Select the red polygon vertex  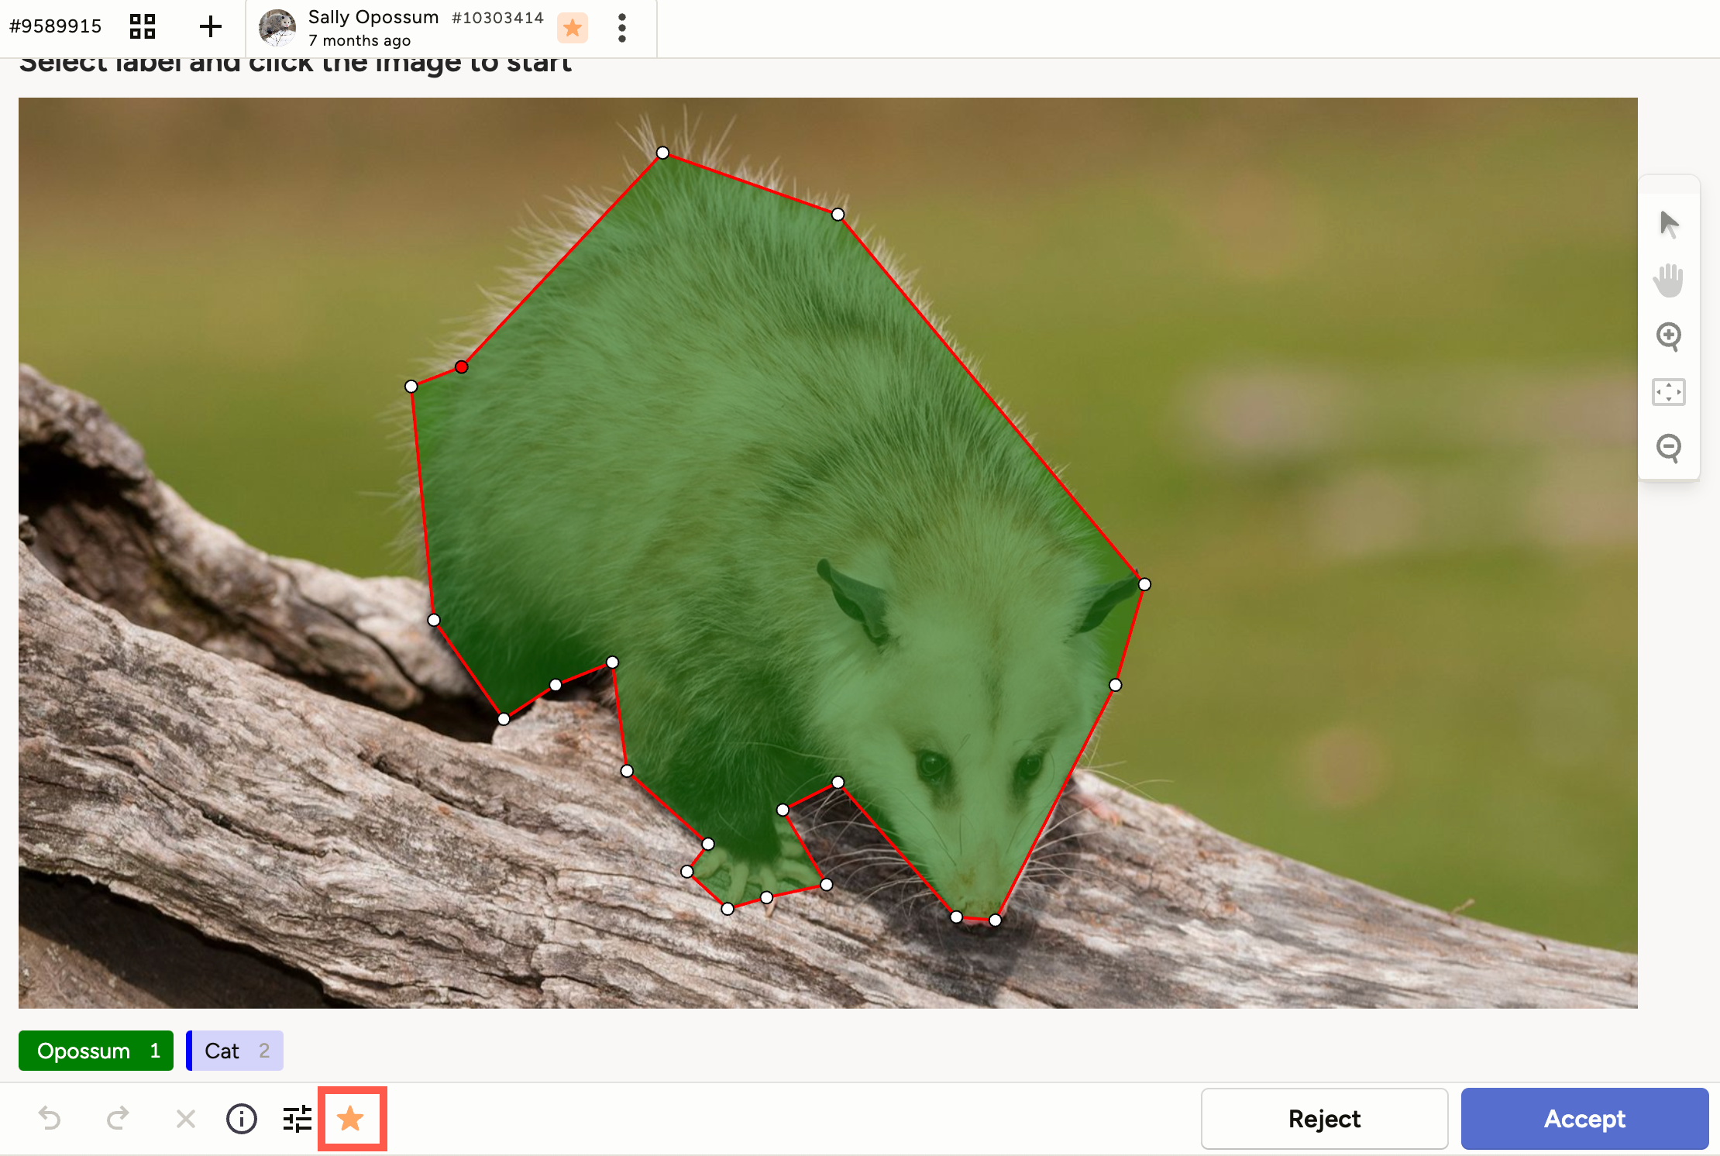461,366
